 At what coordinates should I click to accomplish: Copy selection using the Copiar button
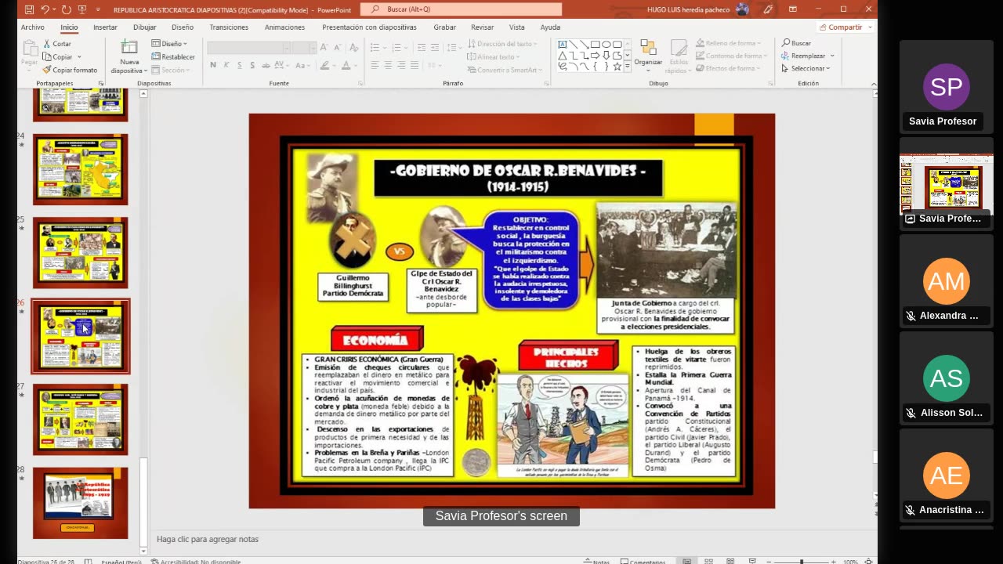tap(59, 56)
